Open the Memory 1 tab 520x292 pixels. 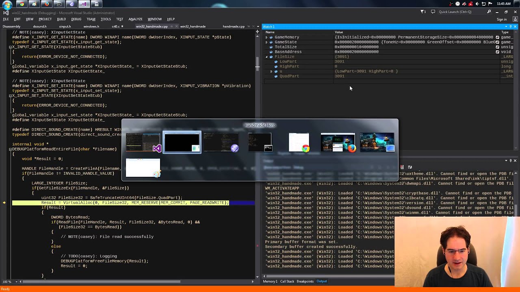point(270,281)
